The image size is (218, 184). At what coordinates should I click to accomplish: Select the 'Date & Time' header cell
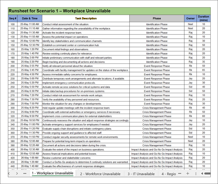[x=30, y=18]
